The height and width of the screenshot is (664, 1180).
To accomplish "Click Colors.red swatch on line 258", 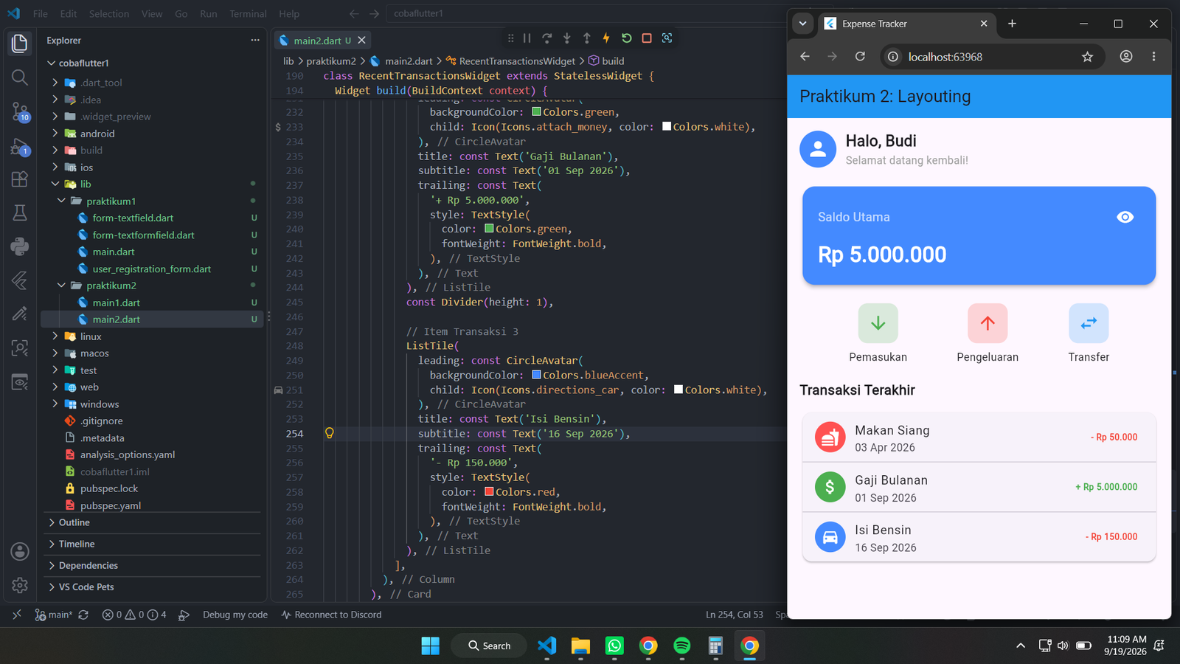I will [489, 492].
